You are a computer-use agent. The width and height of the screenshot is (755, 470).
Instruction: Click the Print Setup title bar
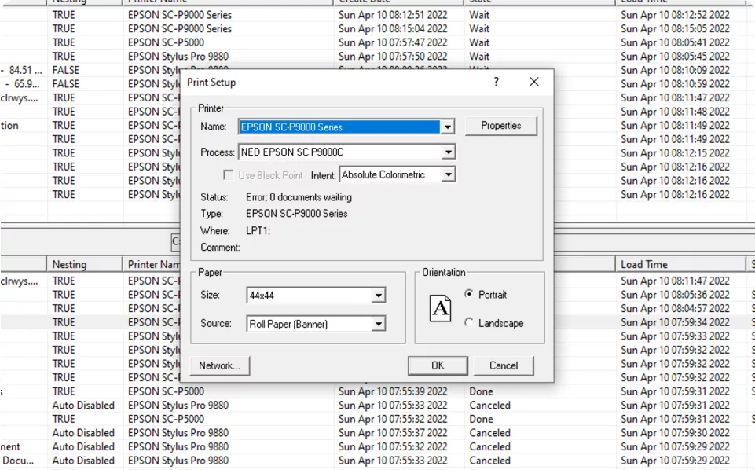(x=330, y=82)
